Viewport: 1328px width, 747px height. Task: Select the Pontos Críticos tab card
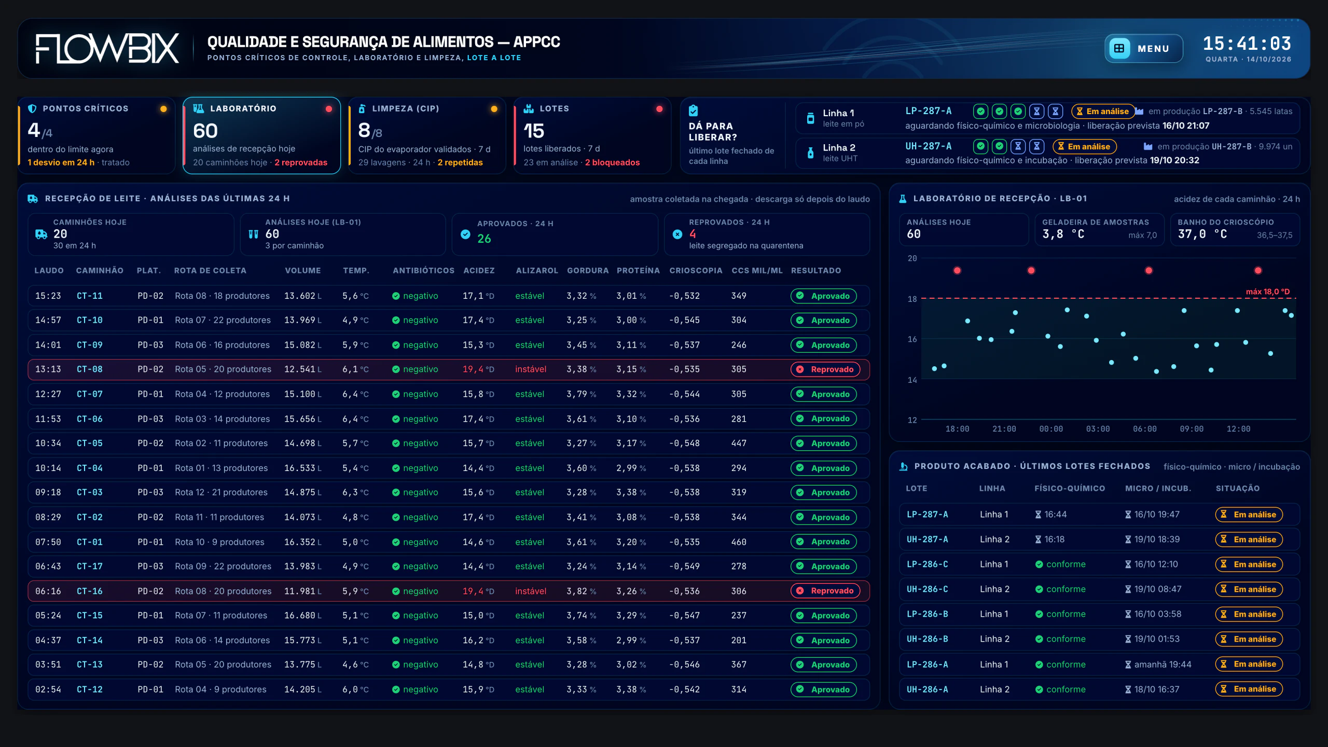click(97, 135)
